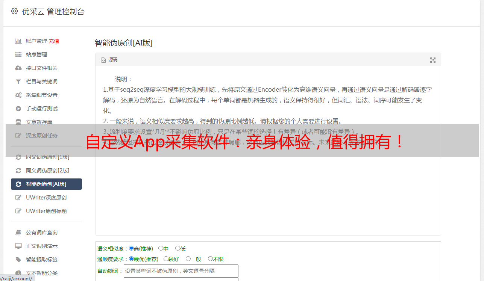This screenshot has height=281, width=484.
Task: Click the gear icon beside 优采云 管理控制台
Action: (x=14, y=11)
